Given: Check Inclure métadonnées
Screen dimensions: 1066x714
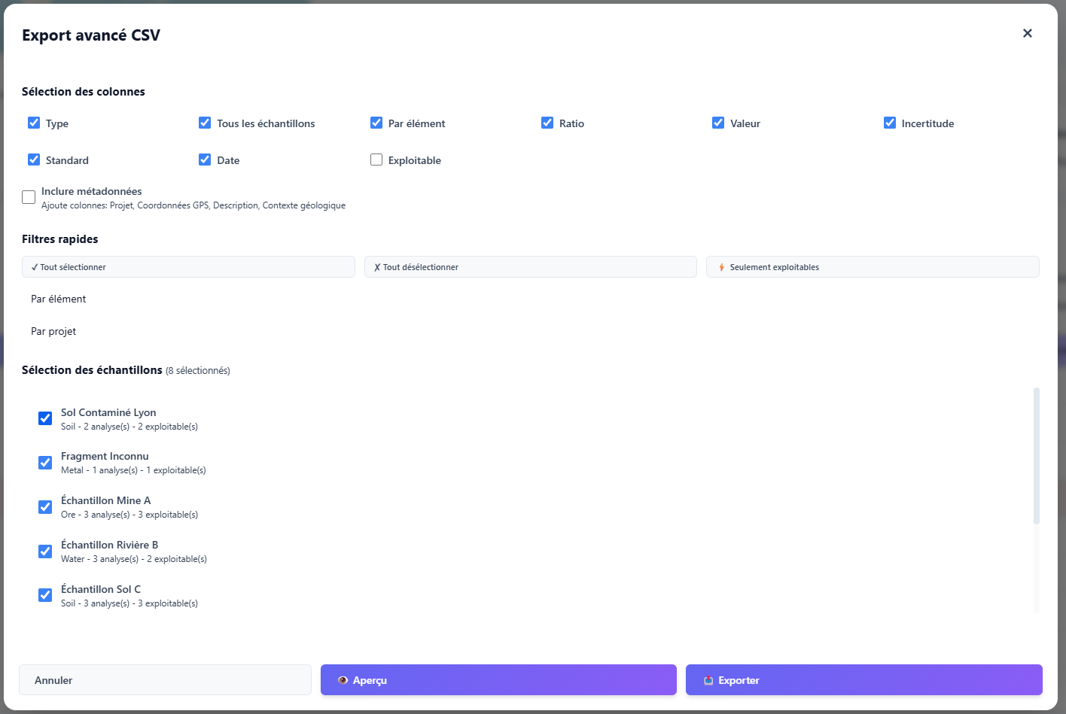Looking at the screenshot, I should (x=28, y=196).
